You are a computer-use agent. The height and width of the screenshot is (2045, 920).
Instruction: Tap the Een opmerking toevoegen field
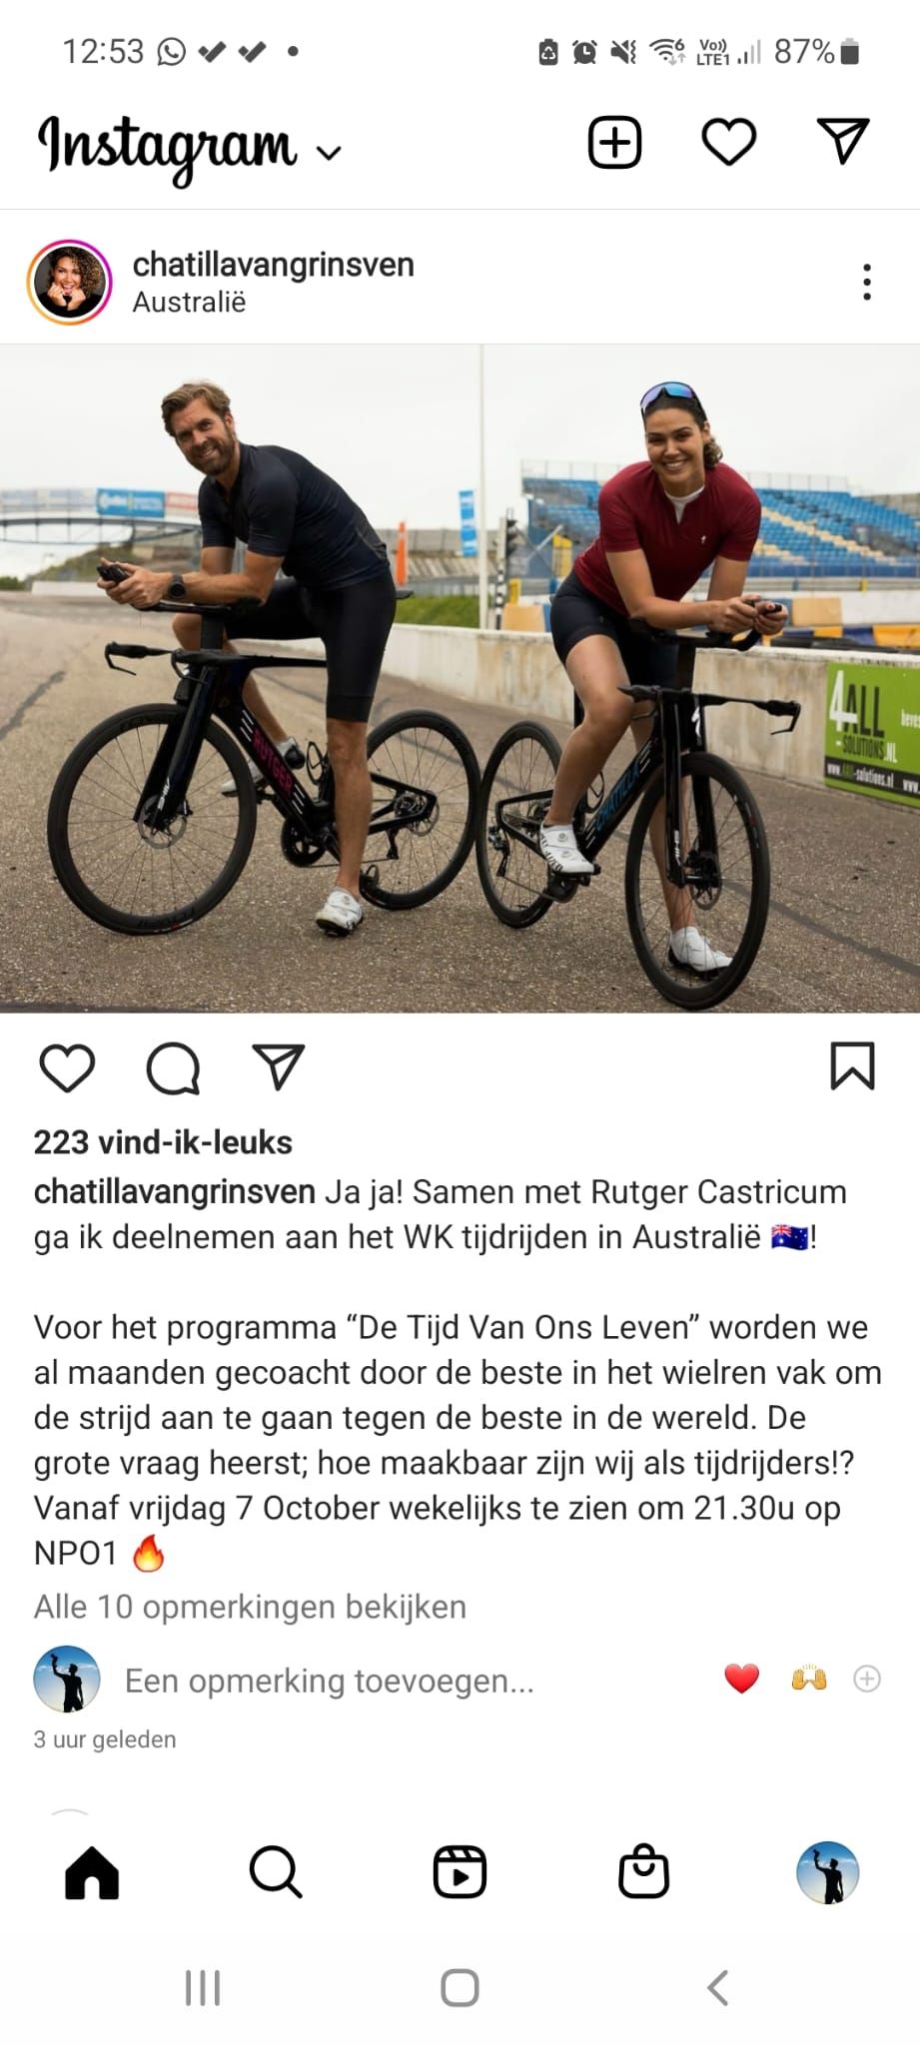coord(330,1681)
